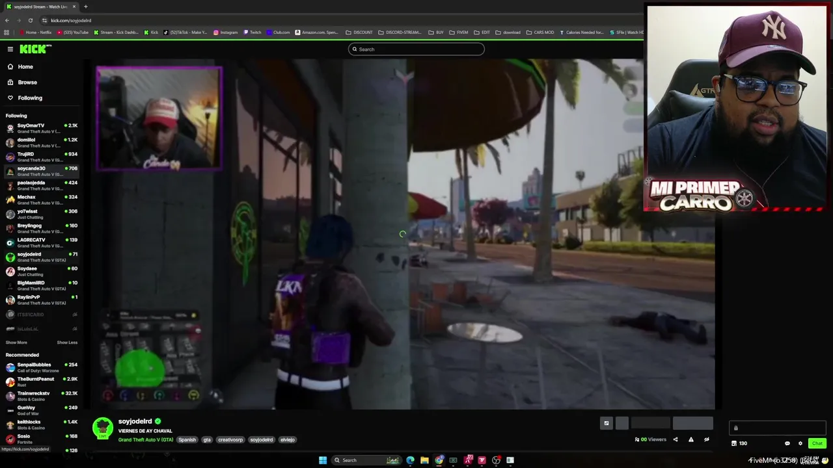Image resolution: width=833 pixels, height=468 pixels.
Task: Collapse following list with Show Less
Action: [x=67, y=343]
